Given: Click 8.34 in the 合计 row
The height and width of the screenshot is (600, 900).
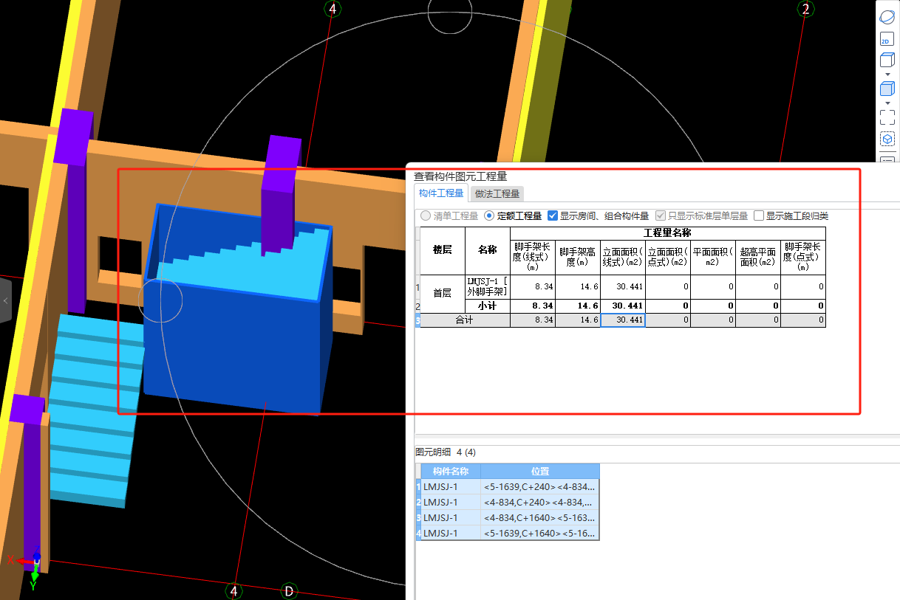Looking at the screenshot, I should click(533, 320).
